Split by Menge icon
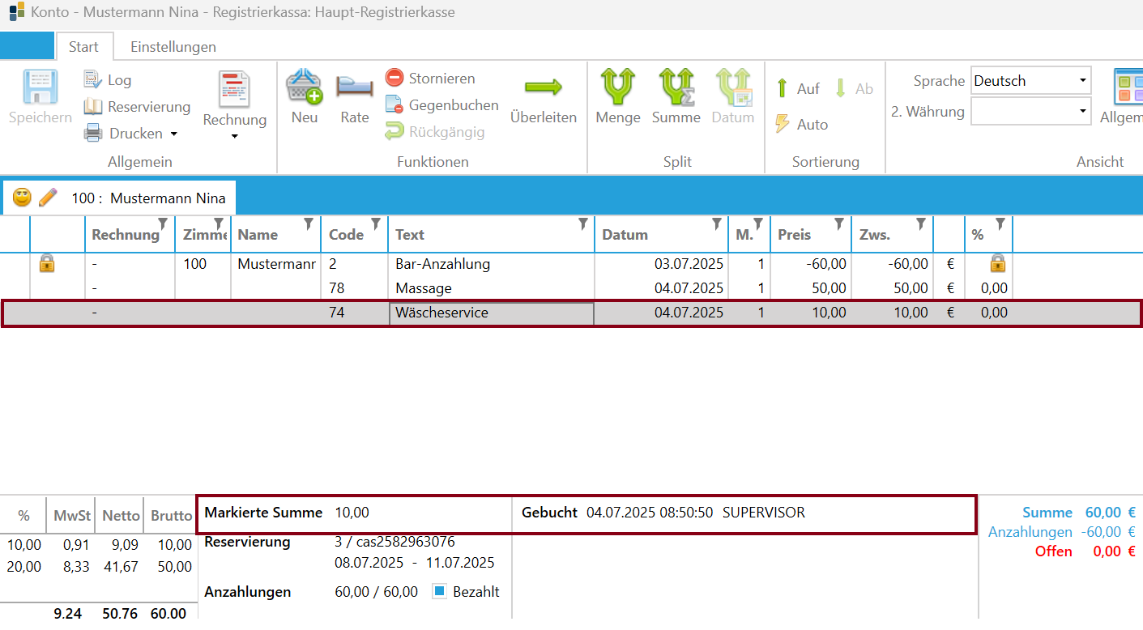 pyautogui.click(x=618, y=87)
